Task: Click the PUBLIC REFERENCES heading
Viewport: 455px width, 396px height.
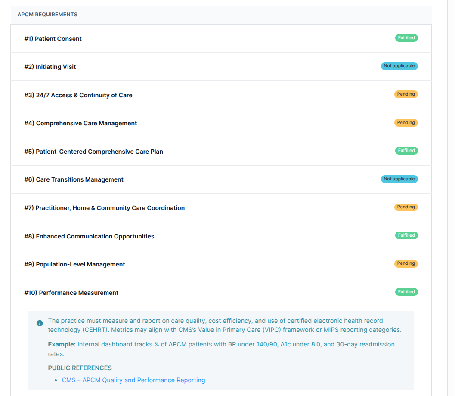Action: (80, 368)
